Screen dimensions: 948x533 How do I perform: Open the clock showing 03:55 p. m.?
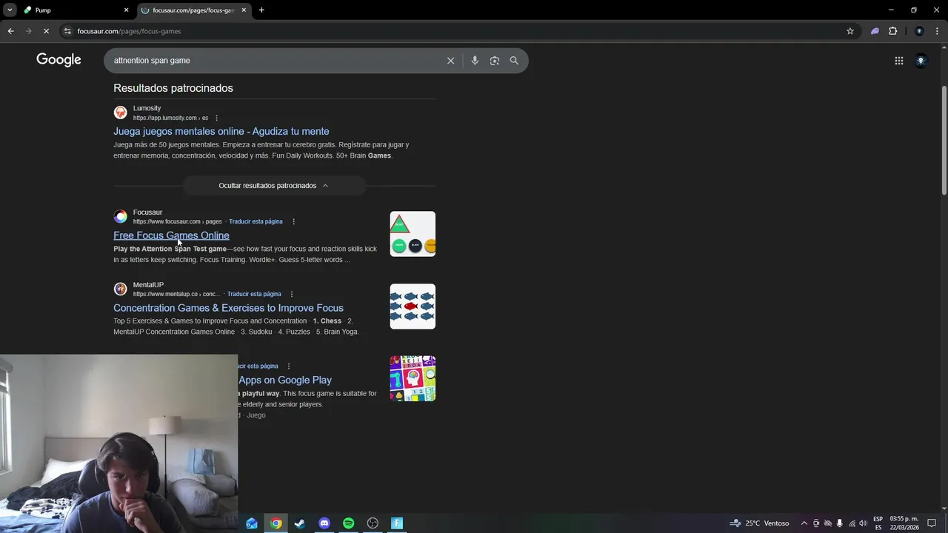pyautogui.click(x=904, y=523)
